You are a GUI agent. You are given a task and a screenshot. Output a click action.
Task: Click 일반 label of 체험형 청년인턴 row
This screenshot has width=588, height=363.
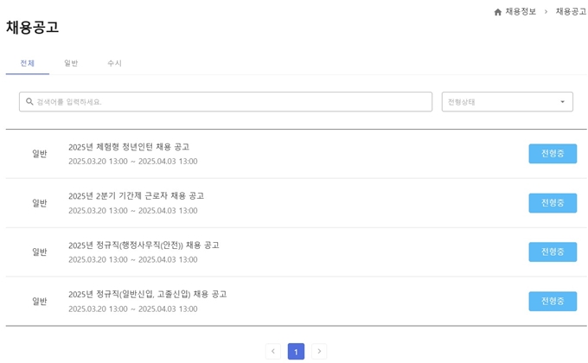(40, 153)
